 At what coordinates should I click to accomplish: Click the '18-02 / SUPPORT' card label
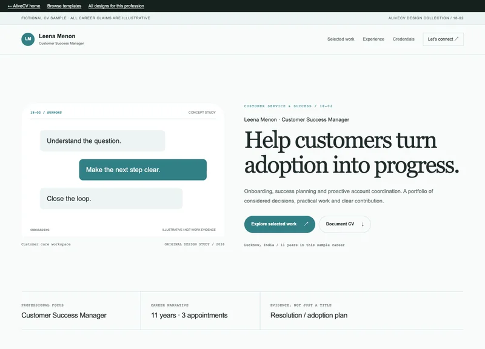(46, 113)
